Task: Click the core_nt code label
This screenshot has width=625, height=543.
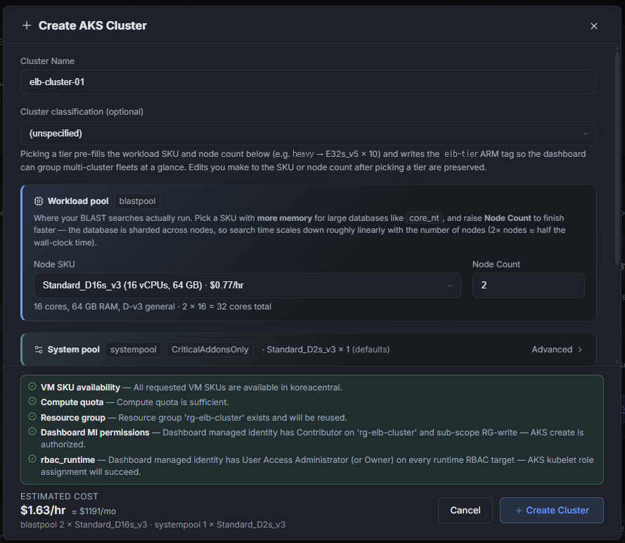Action: pos(424,218)
